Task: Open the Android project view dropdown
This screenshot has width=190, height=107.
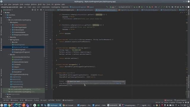Action: [8, 10]
